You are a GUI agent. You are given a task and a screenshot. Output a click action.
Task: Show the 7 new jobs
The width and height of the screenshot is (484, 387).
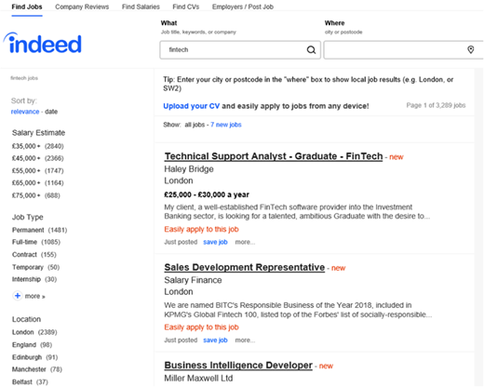[226, 125]
